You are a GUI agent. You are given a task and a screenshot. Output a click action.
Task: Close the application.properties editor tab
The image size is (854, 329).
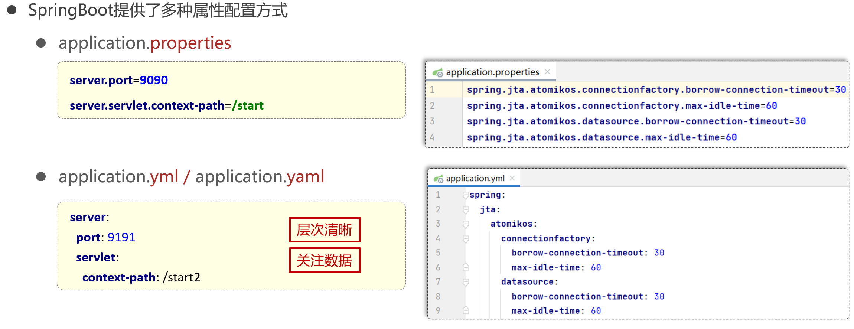(x=547, y=72)
